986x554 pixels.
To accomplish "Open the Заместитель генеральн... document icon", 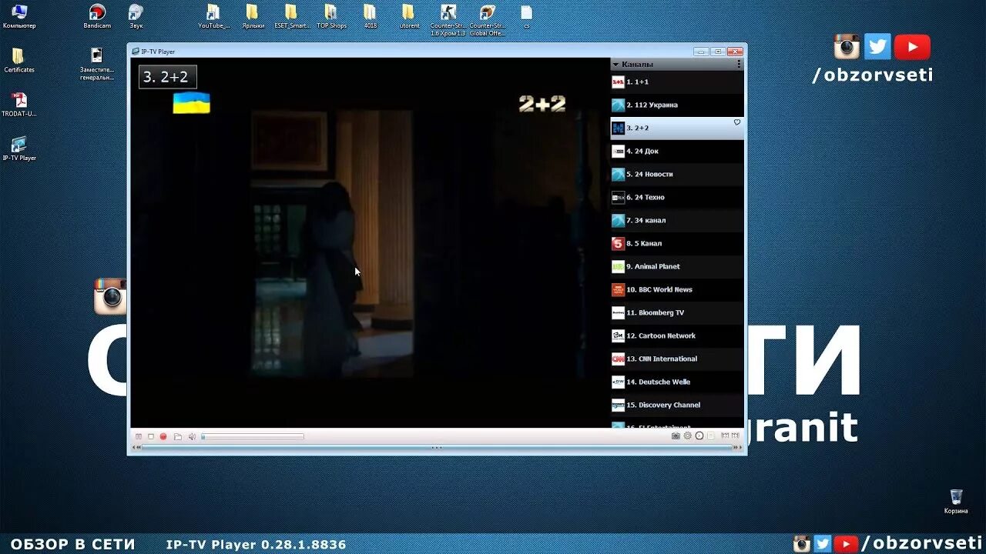I will [x=97, y=64].
